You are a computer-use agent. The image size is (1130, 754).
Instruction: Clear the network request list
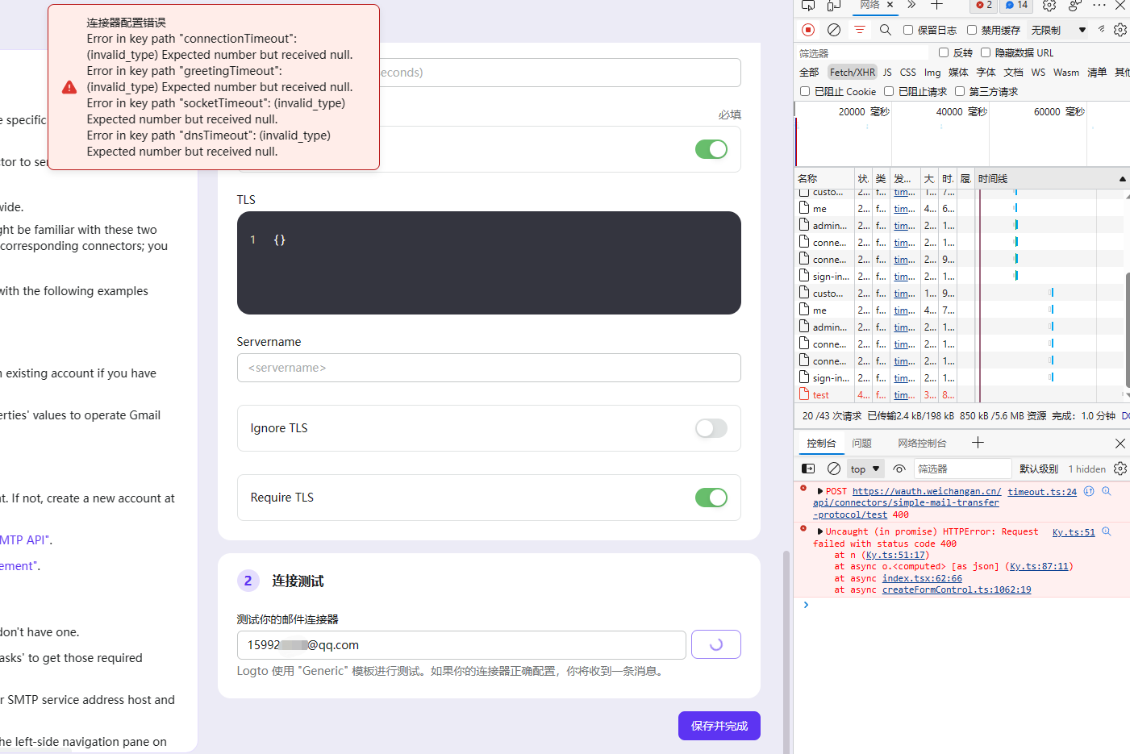point(833,30)
